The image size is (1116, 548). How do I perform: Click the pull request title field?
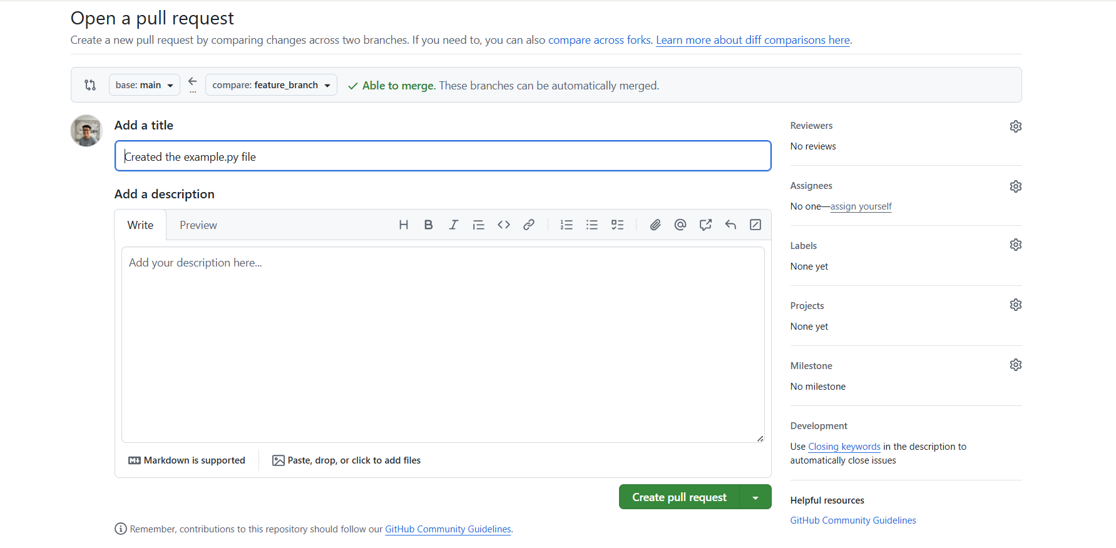(x=443, y=156)
